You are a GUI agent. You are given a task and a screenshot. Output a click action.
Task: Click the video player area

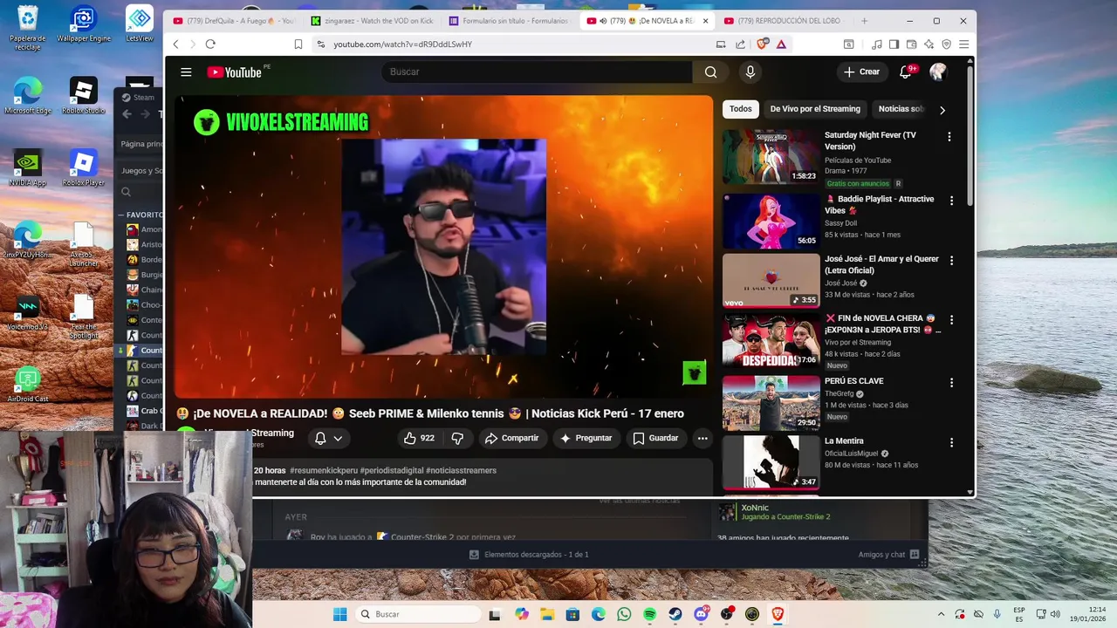tap(444, 247)
